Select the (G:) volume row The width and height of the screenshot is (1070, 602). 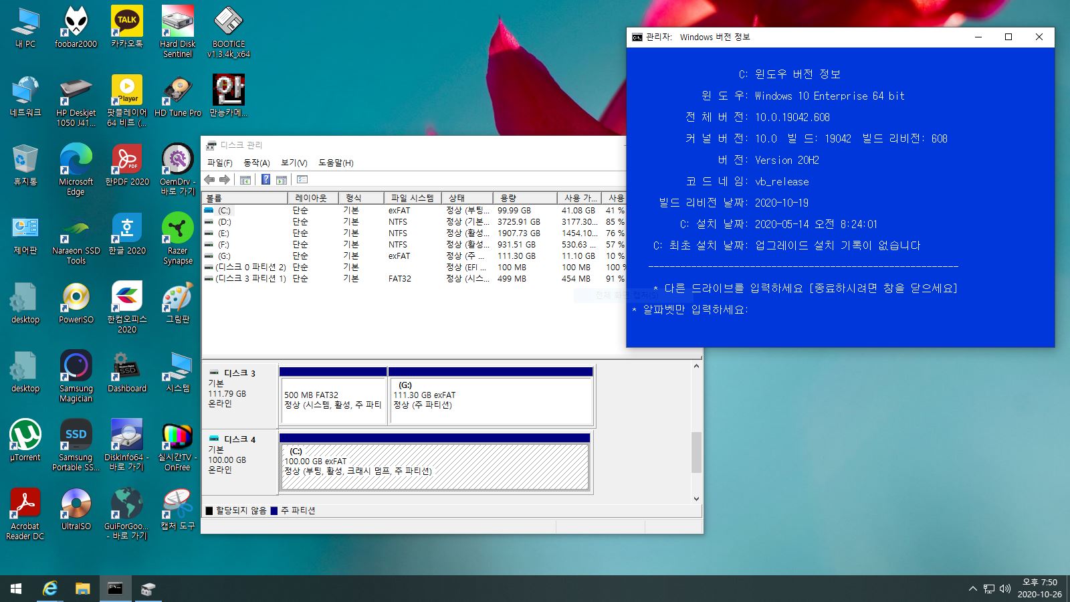[413, 256]
